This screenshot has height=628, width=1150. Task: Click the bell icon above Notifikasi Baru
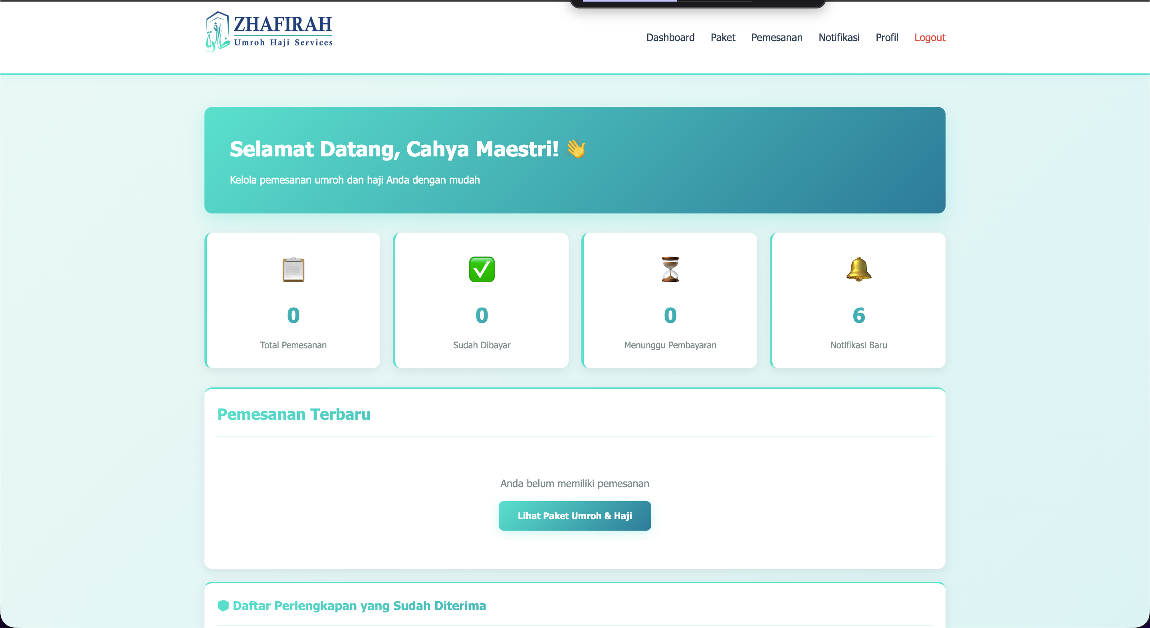tap(859, 269)
